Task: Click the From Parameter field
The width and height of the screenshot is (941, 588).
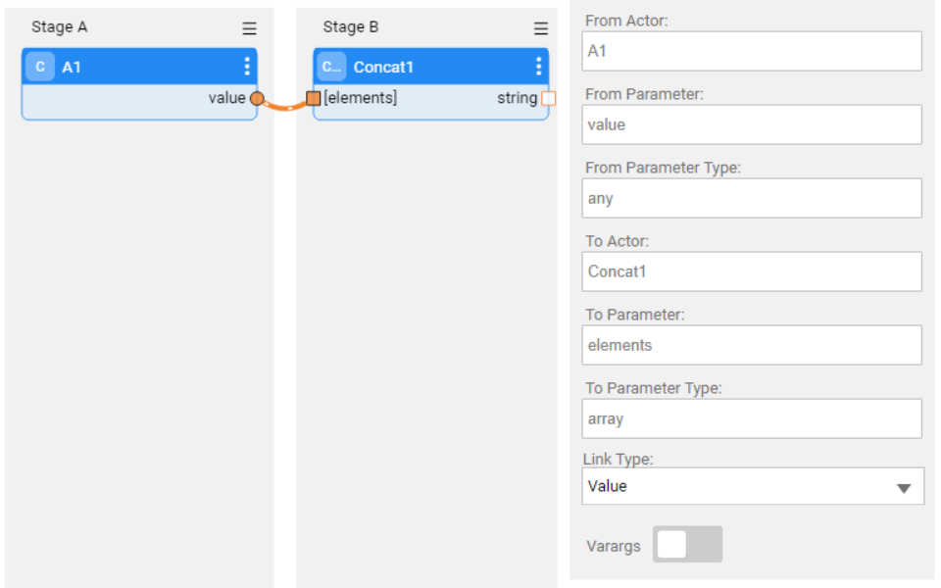Action: pos(753,124)
